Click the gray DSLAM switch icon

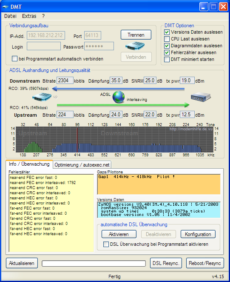(201, 97)
